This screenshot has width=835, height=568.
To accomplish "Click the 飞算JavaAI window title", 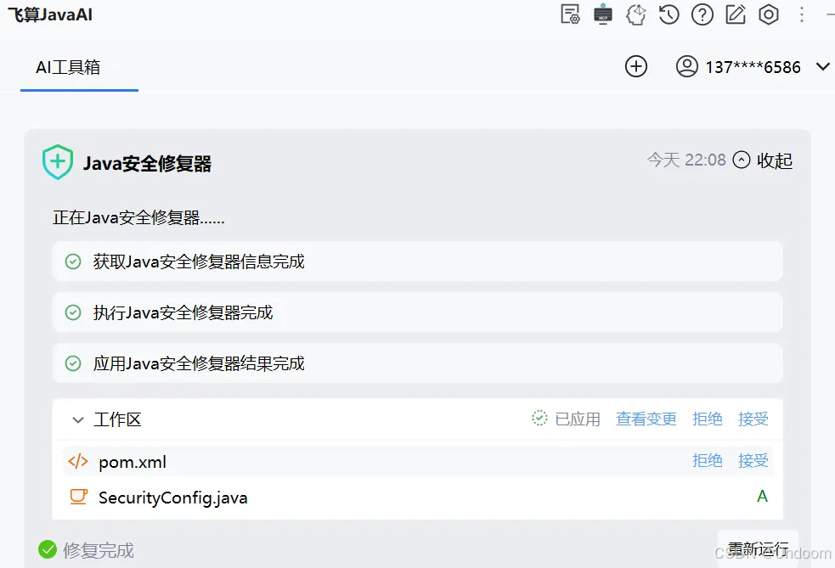I will 50,14.
